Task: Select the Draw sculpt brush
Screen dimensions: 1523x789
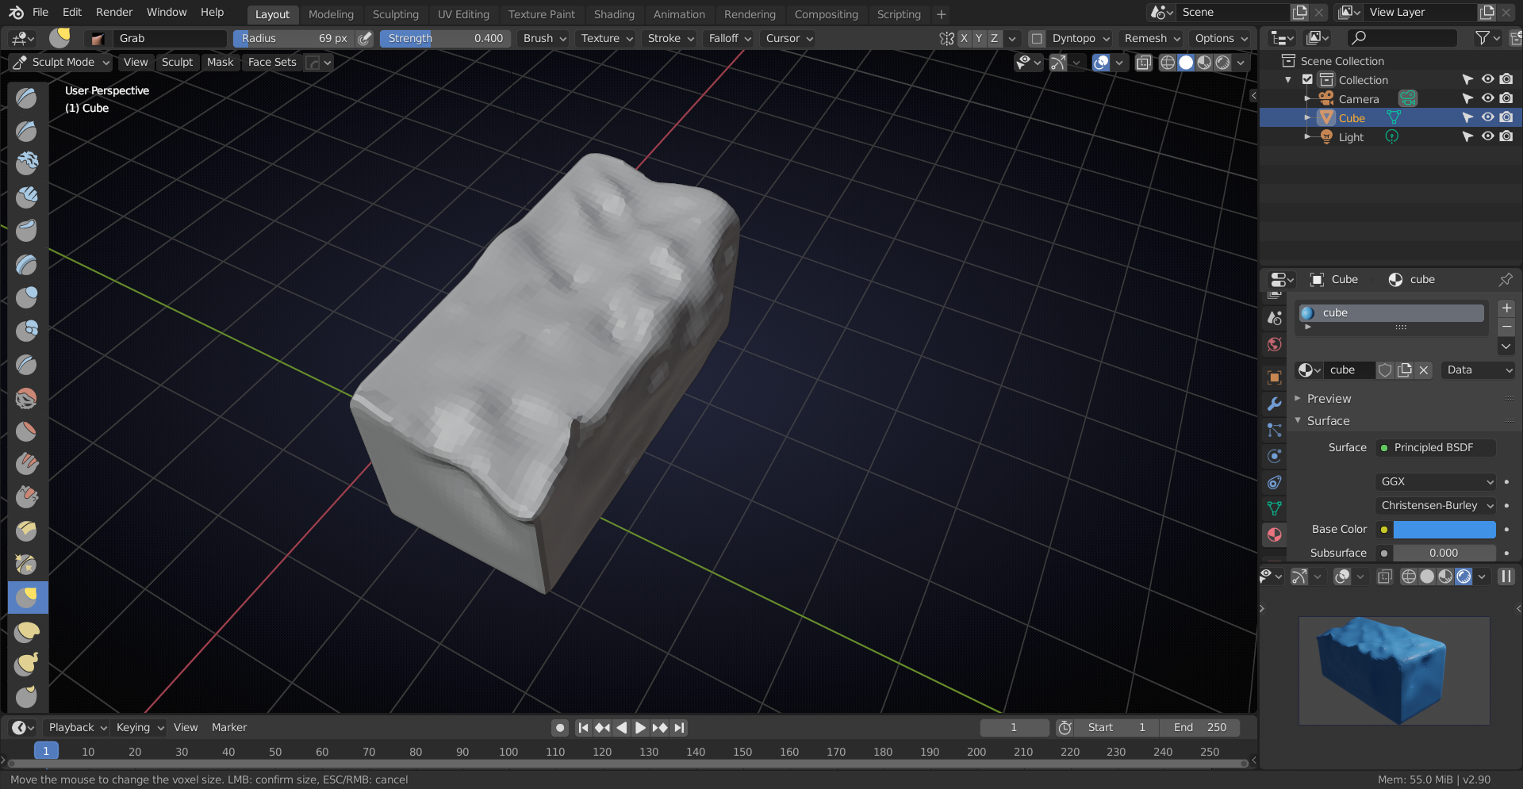Action: 27,97
